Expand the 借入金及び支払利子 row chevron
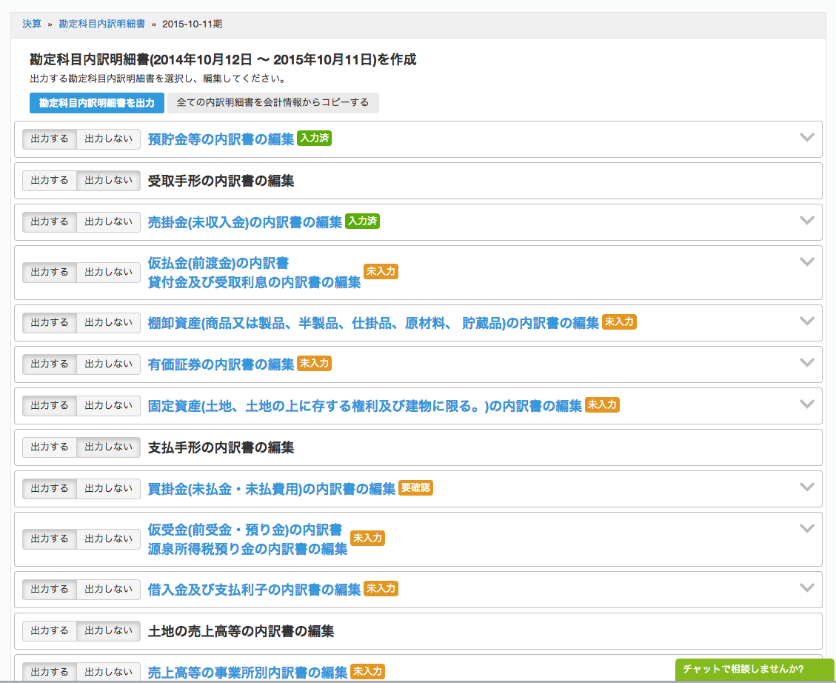 [806, 588]
